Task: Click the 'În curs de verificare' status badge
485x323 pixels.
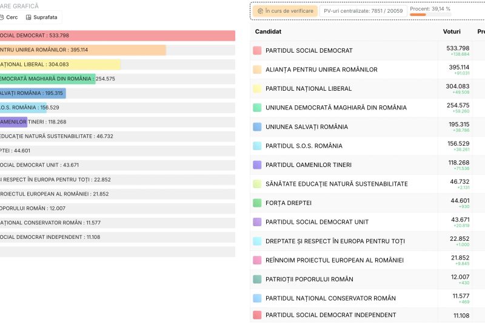Action: pyautogui.click(x=285, y=11)
